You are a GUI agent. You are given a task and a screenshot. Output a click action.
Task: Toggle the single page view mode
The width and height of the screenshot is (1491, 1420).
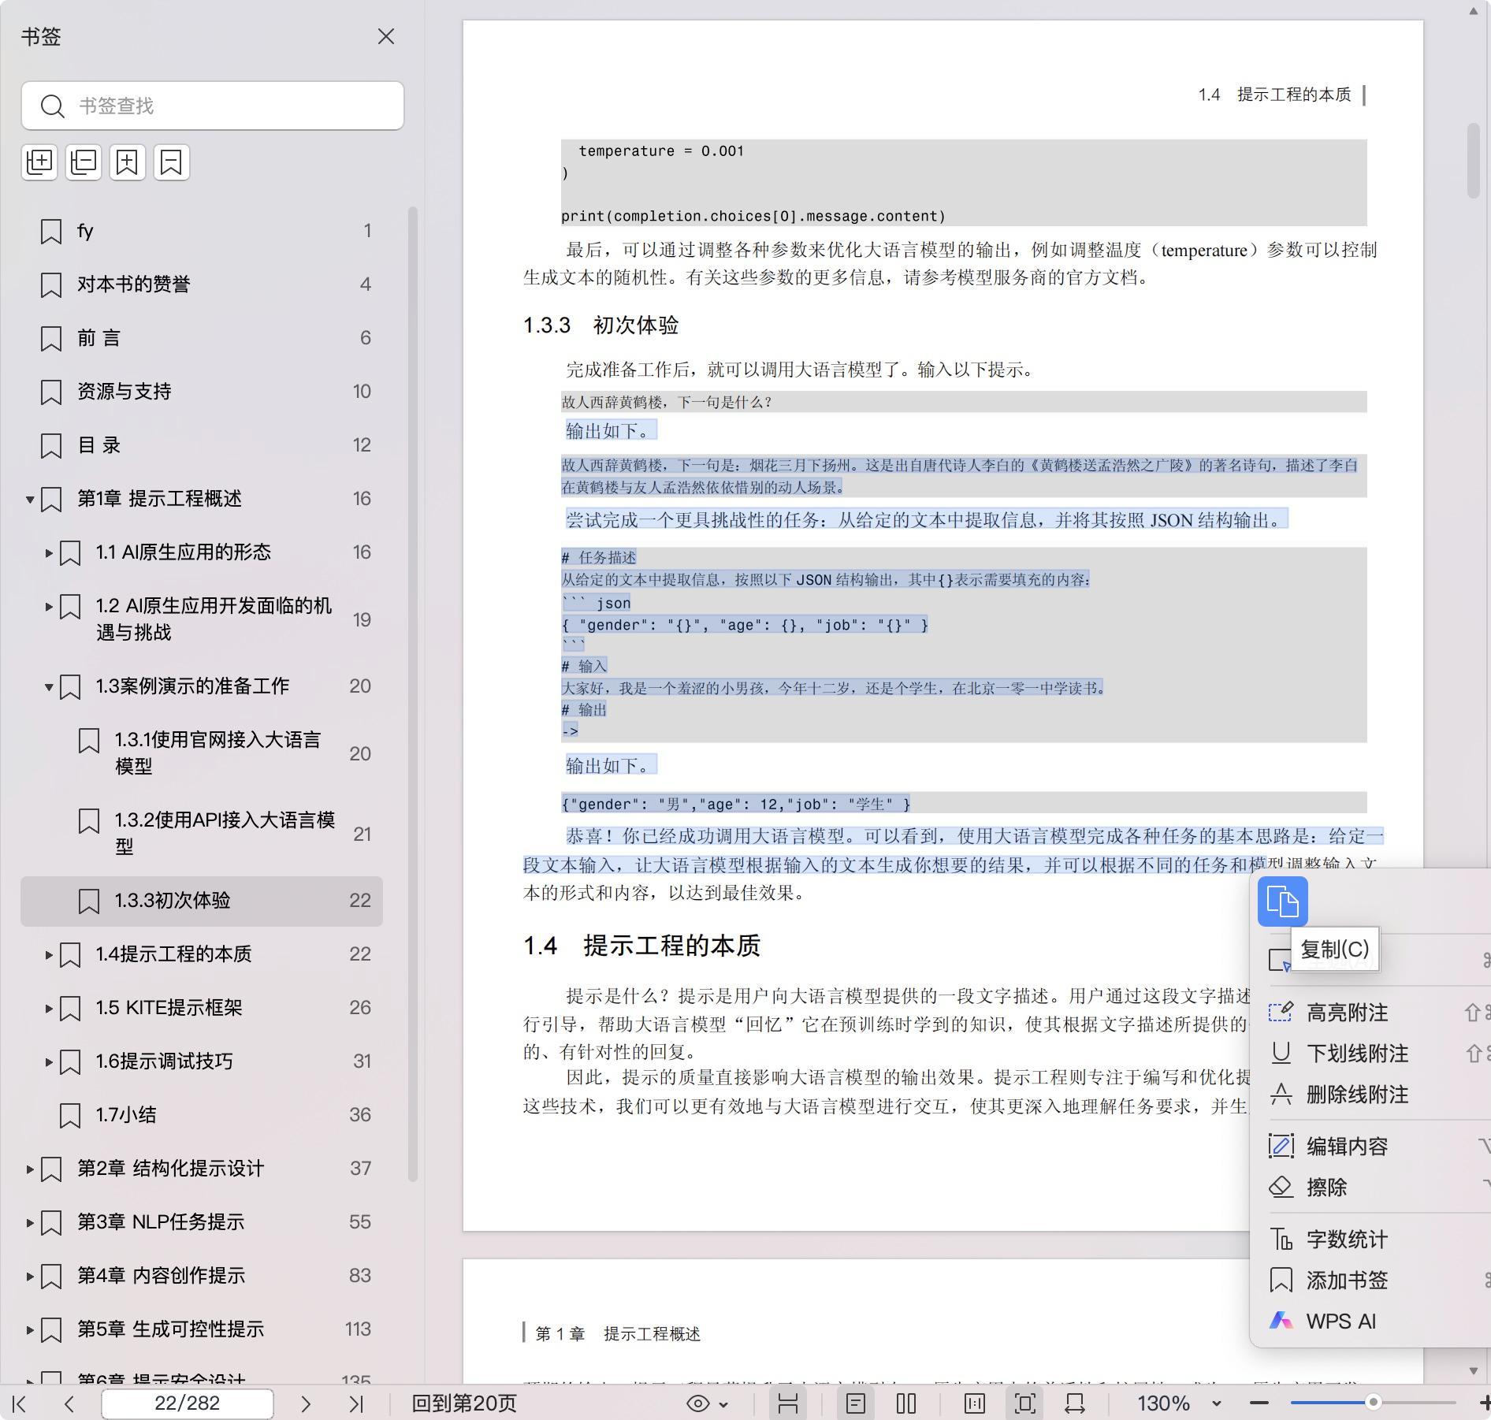point(856,1403)
